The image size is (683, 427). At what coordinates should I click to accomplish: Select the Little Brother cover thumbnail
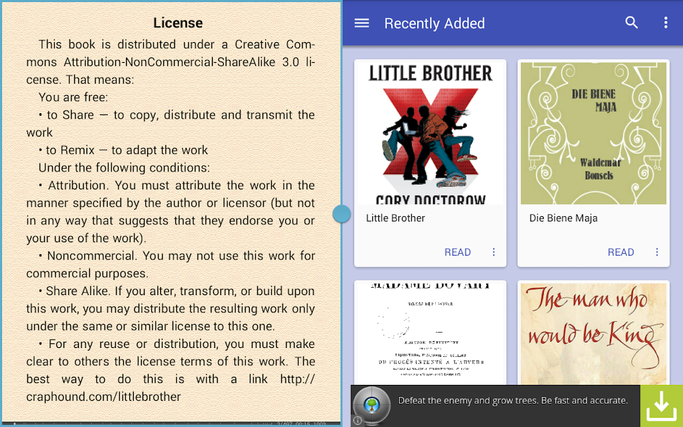click(431, 133)
